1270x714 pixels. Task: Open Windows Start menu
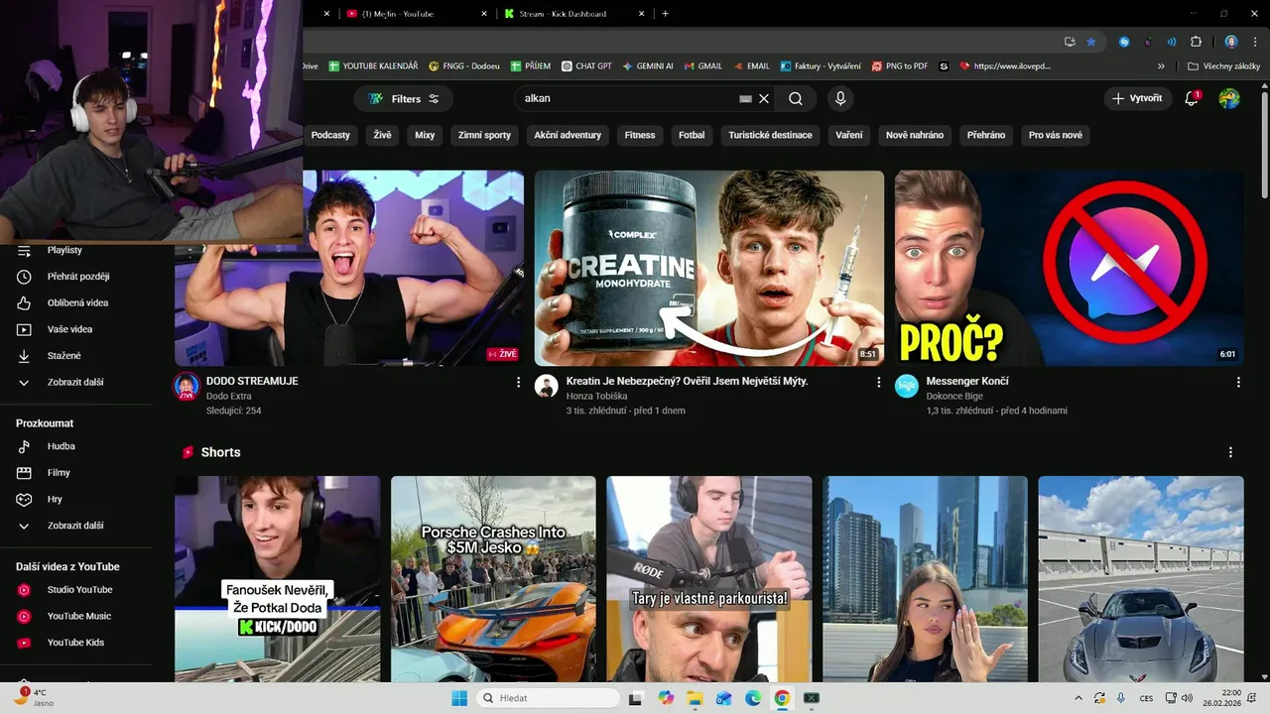459,698
